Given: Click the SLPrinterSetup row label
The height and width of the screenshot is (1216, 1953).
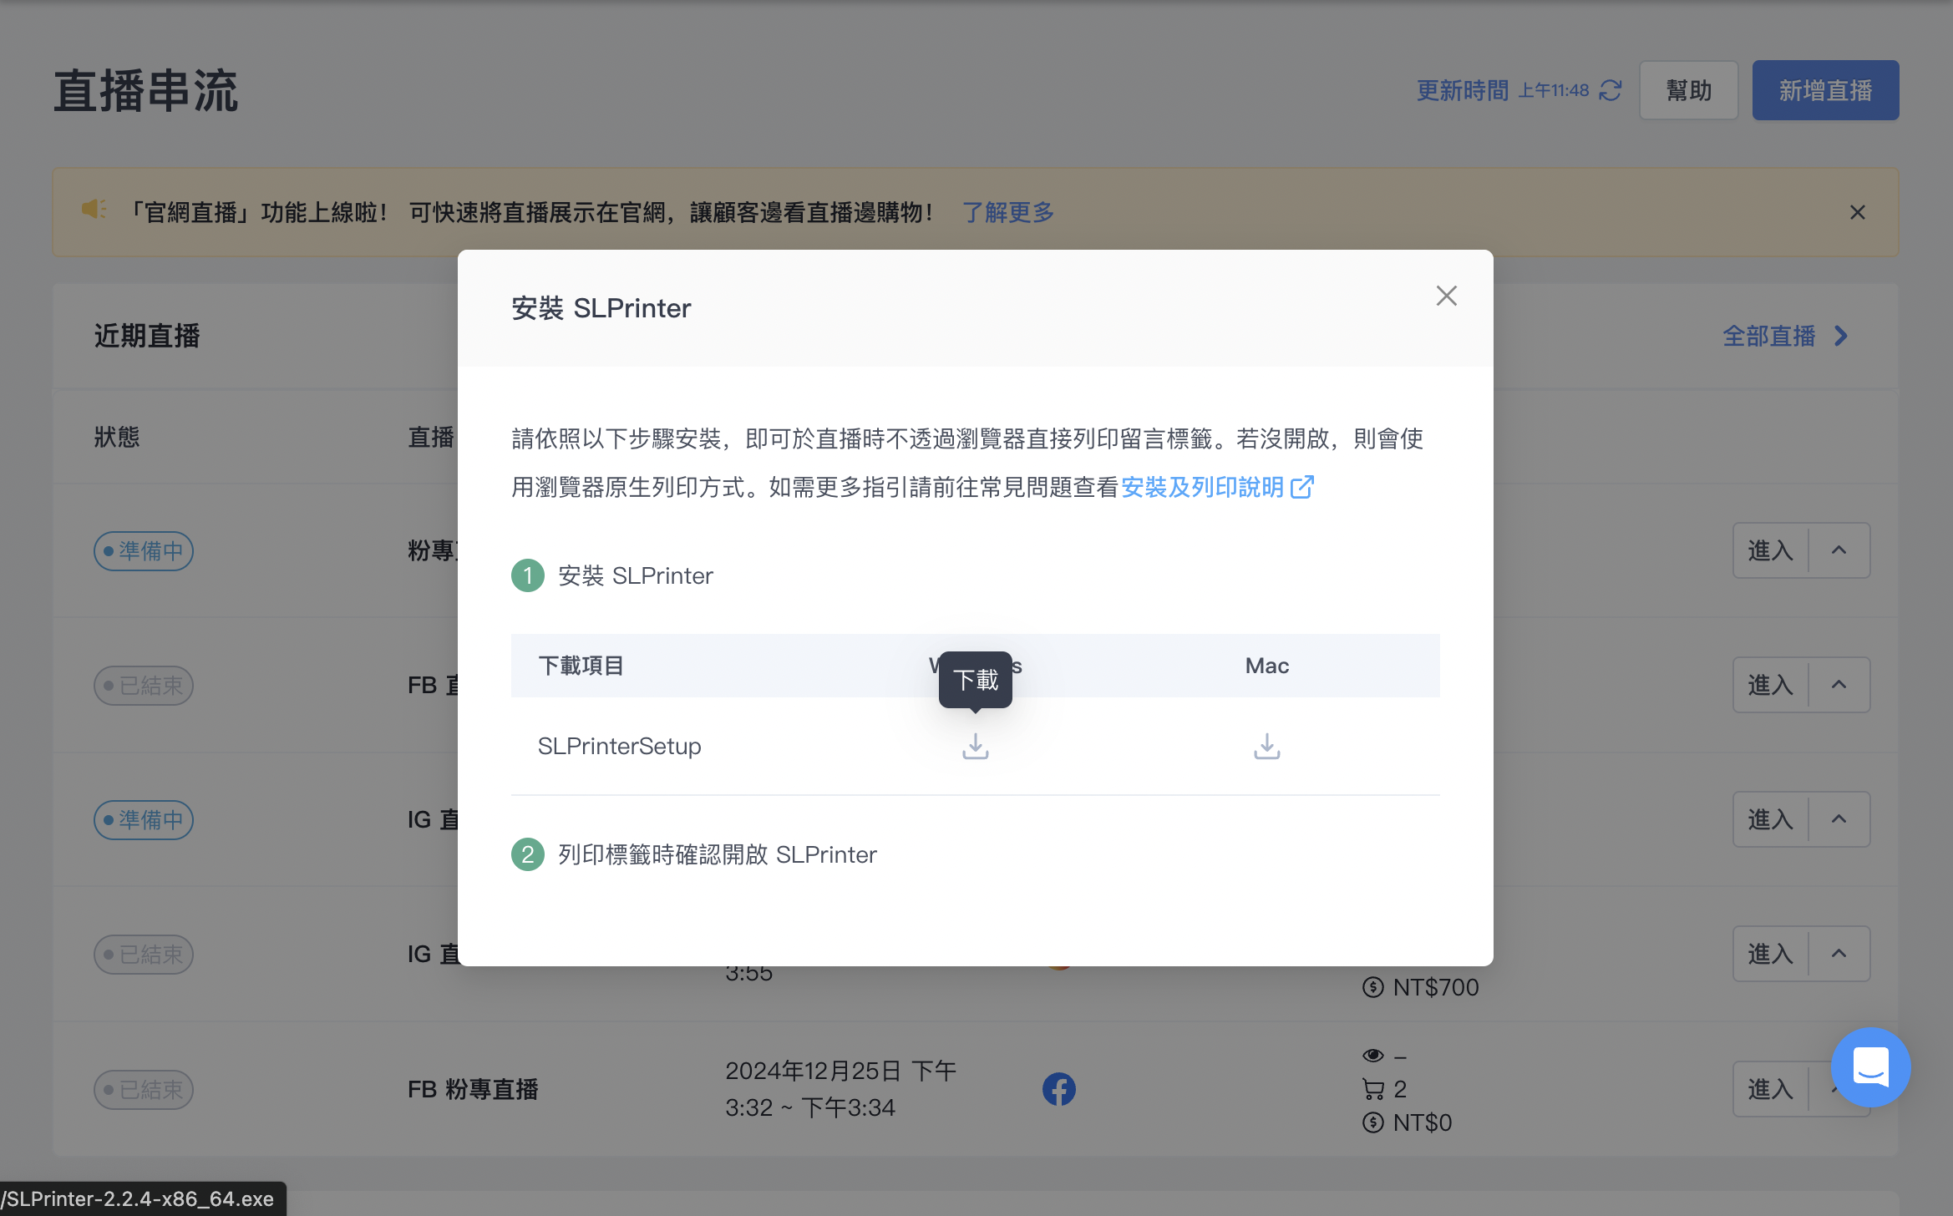Looking at the screenshot, I should [x=619, y=746].
